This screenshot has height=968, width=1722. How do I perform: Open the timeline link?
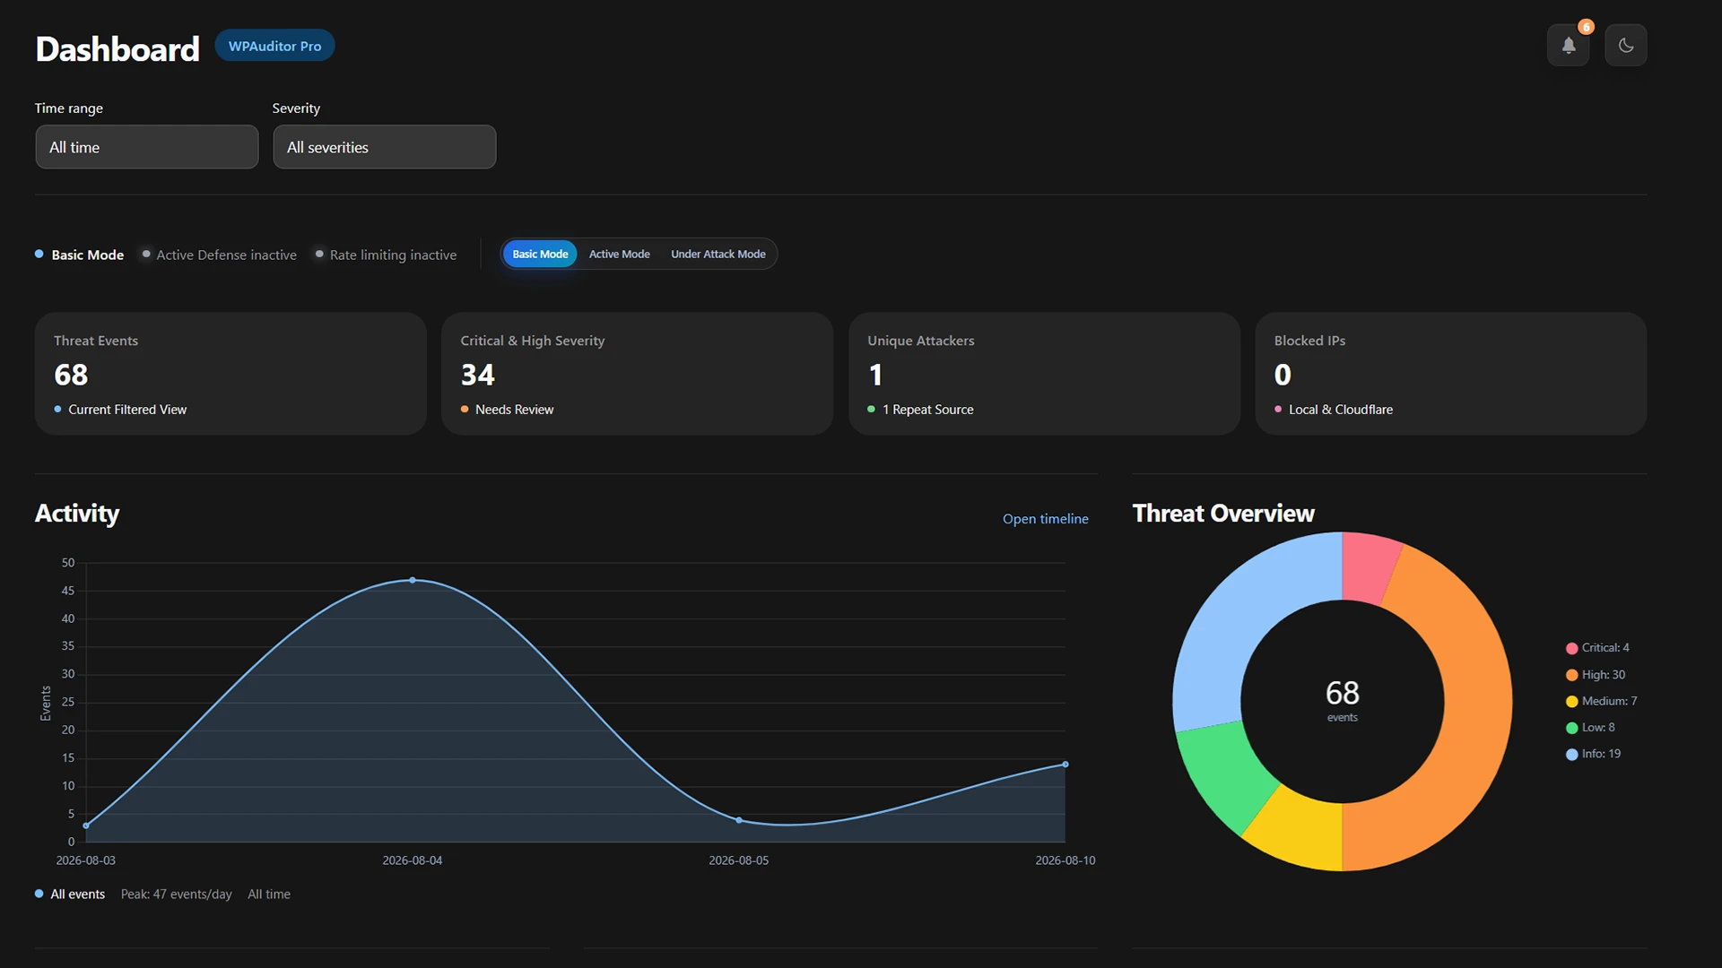point(1045,519)
